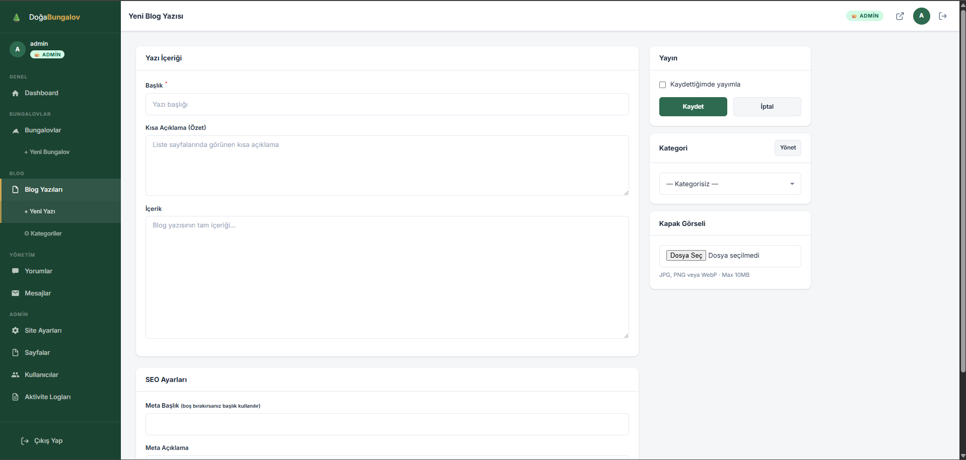Click the Yorumlar speech bubble icon
Screen dimensions: 966x460
pos(16,271)
